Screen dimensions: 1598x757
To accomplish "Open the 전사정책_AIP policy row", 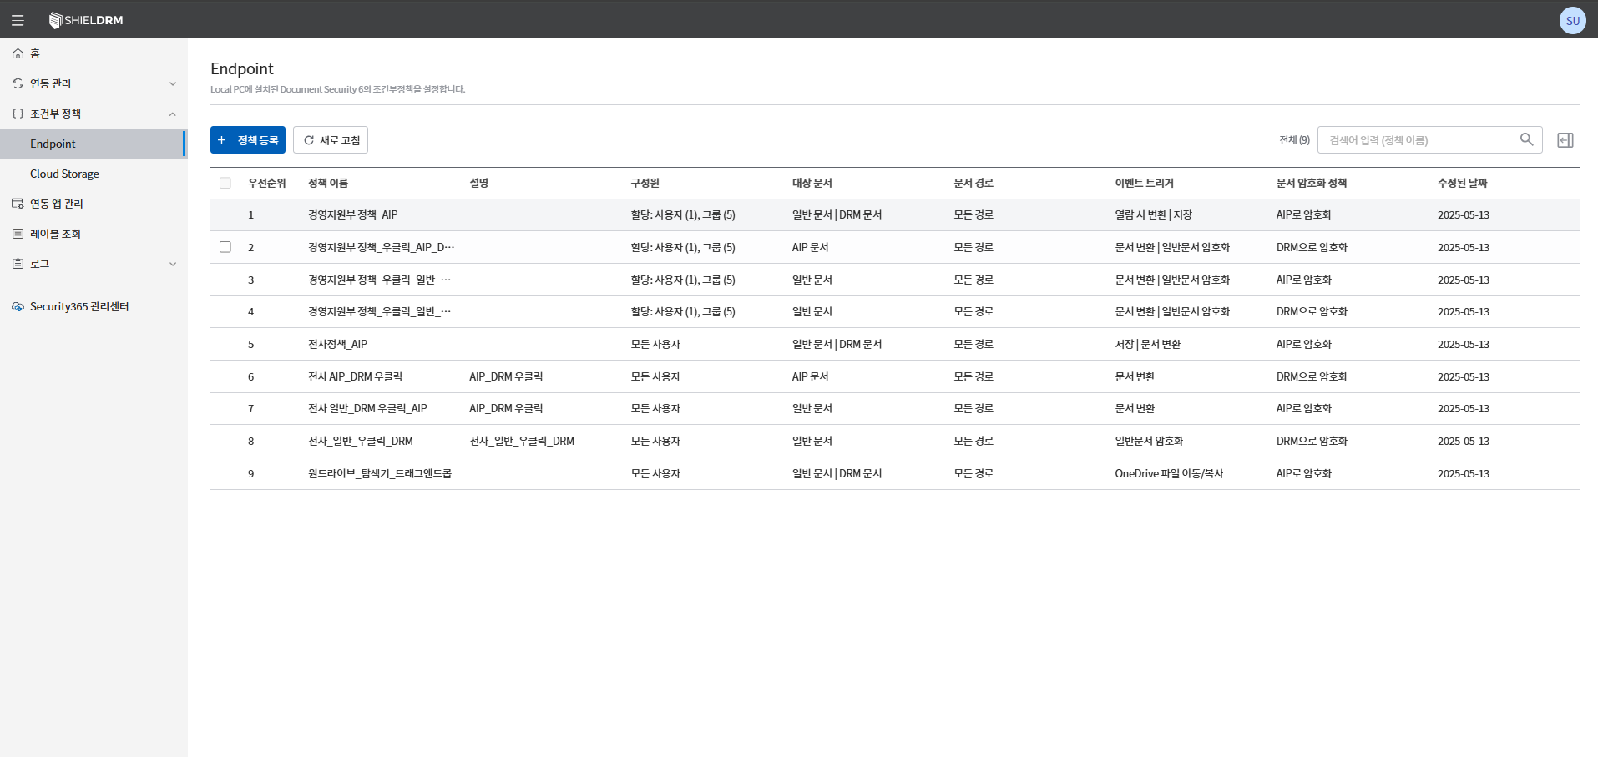I will (x=337, y=344).
